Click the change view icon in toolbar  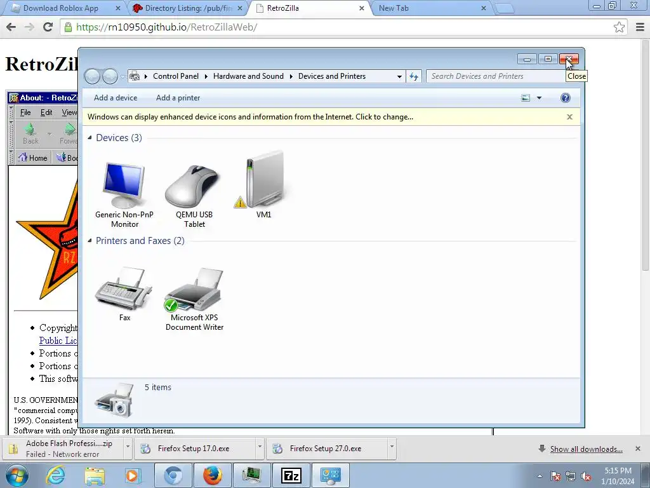(x=526, y=98)
